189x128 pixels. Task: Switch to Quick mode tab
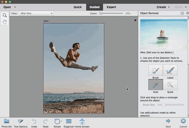click(78, 7)
